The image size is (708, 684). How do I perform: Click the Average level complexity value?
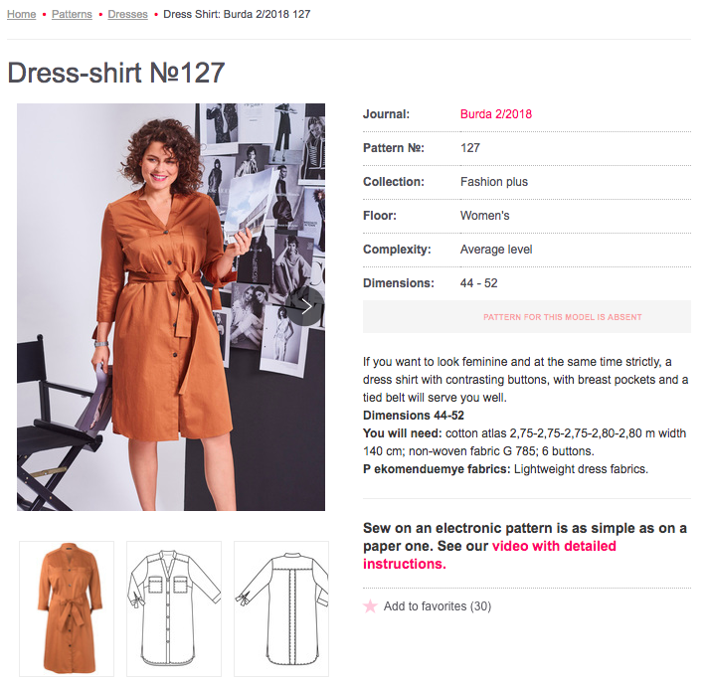coord(496,250)
